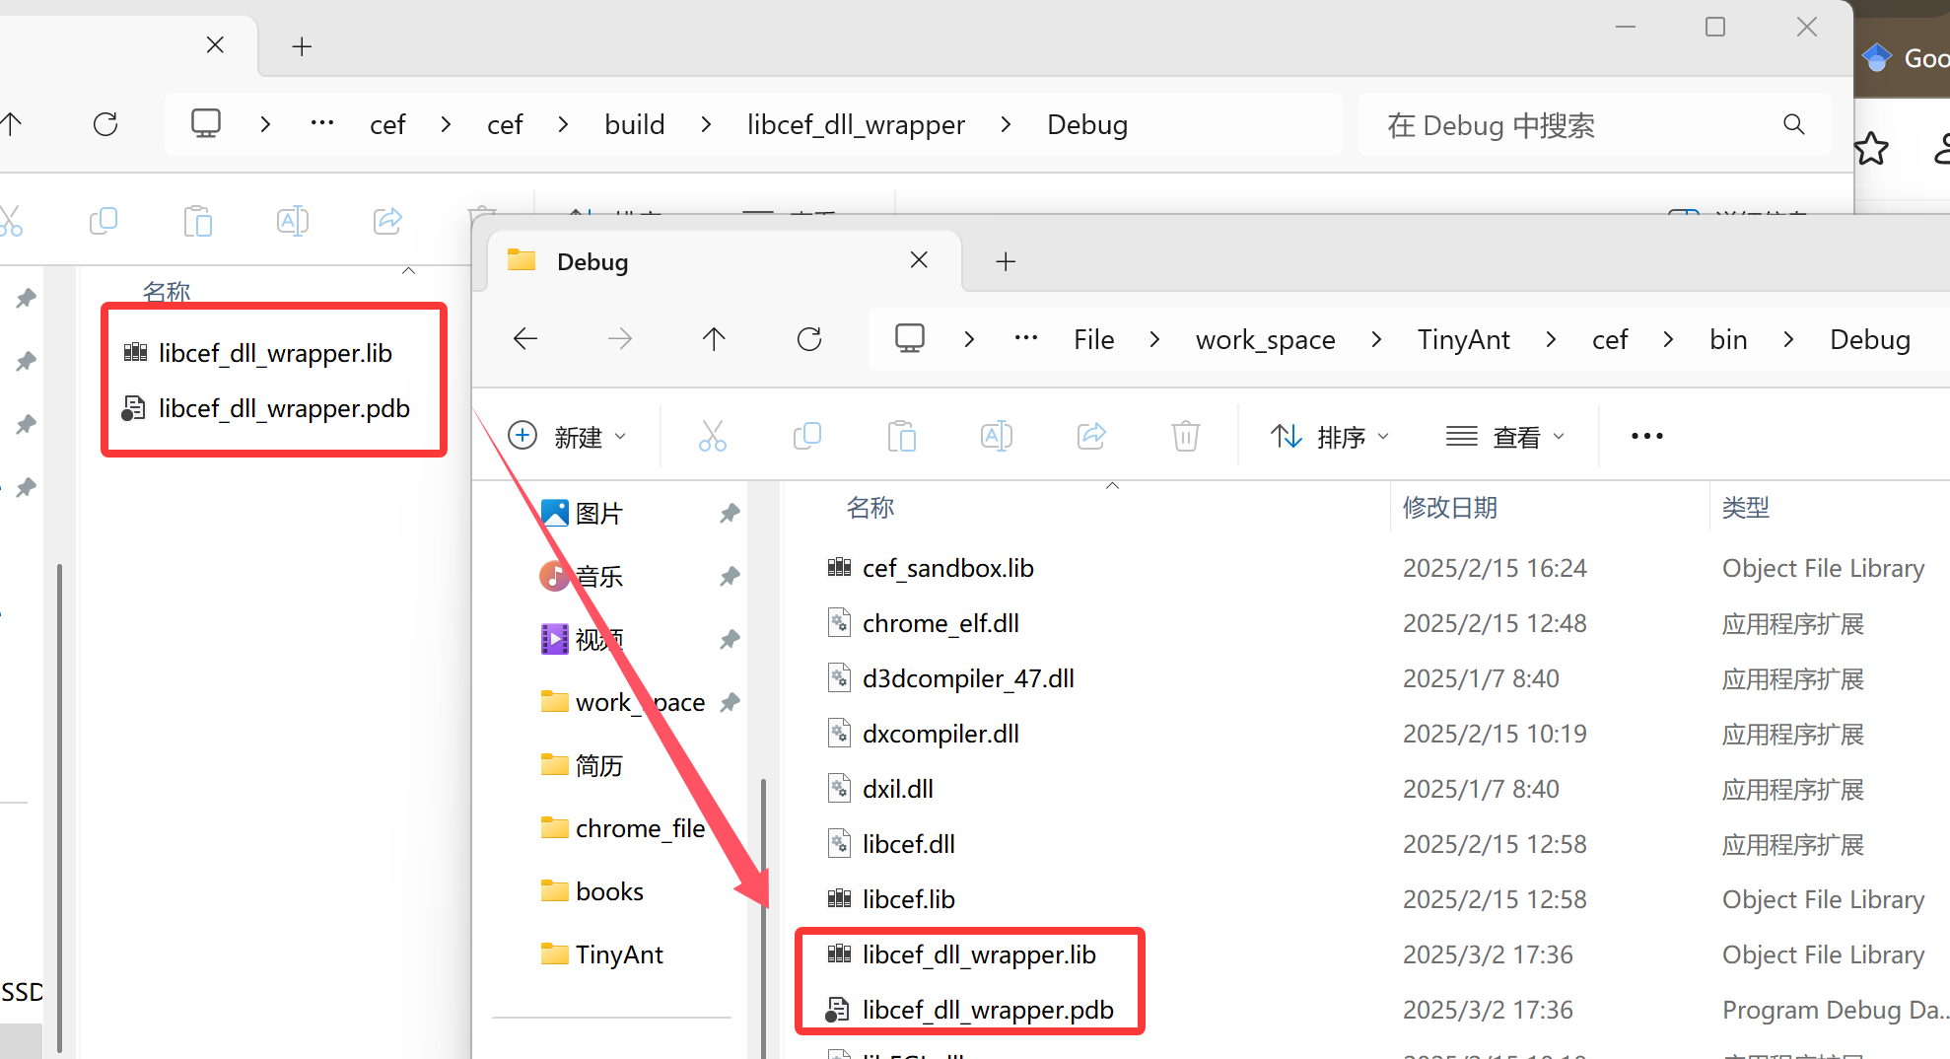This screenshot has height=1059, width=1950.
Task: Open a new Explorer tab with plus
Action: (1006, 261)
